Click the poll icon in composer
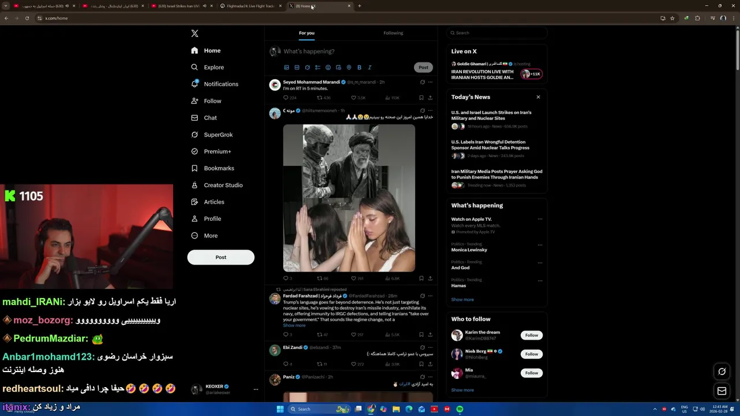Viewport: 740px width, 416px height. click(317, 68)
